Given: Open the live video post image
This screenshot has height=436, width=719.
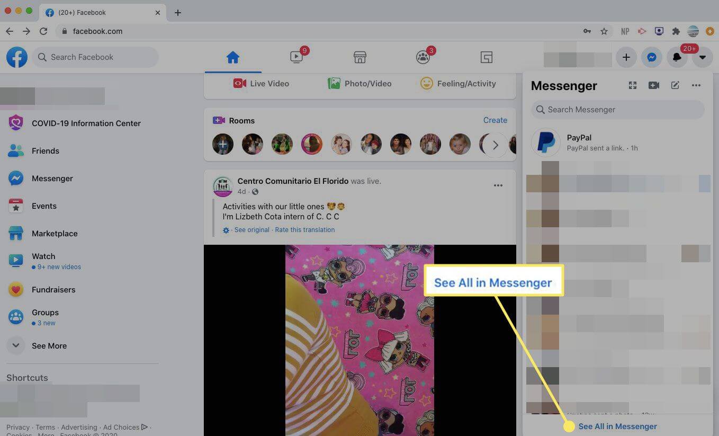Looking at the screenshot, I should tap(359, 340).
